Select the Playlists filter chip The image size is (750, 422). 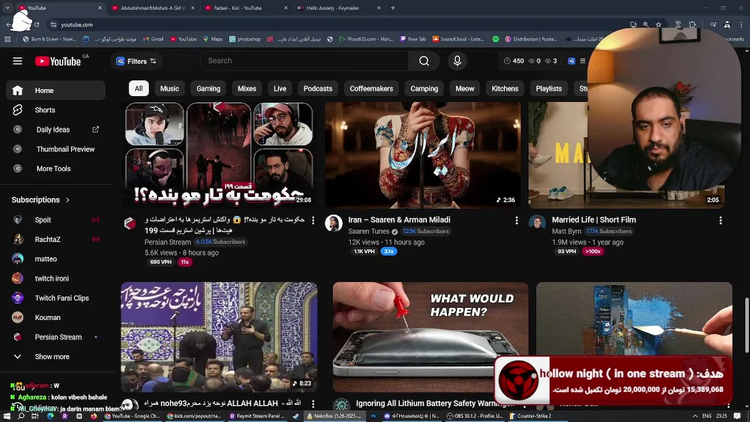(x=548, y=89)
